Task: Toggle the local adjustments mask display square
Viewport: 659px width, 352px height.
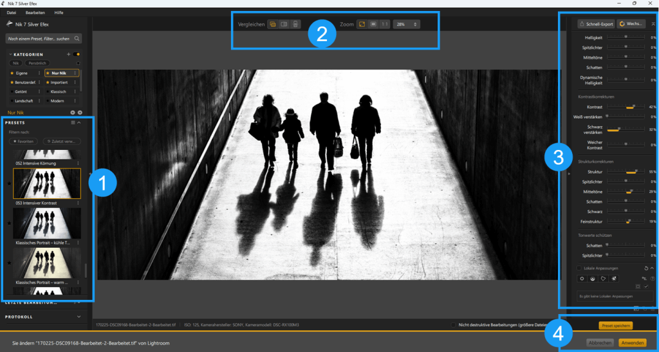Action: [x=638, y=286]
